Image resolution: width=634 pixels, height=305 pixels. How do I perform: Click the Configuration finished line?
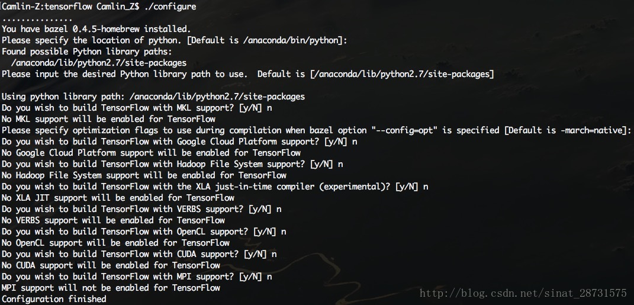(x=54, y=299)
